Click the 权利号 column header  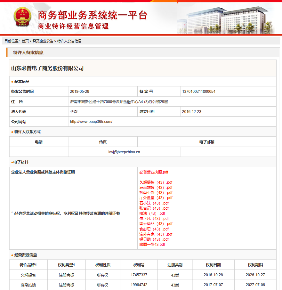139,265
